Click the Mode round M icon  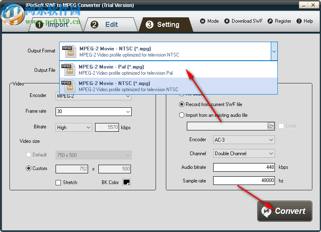[x=202, y=21]
